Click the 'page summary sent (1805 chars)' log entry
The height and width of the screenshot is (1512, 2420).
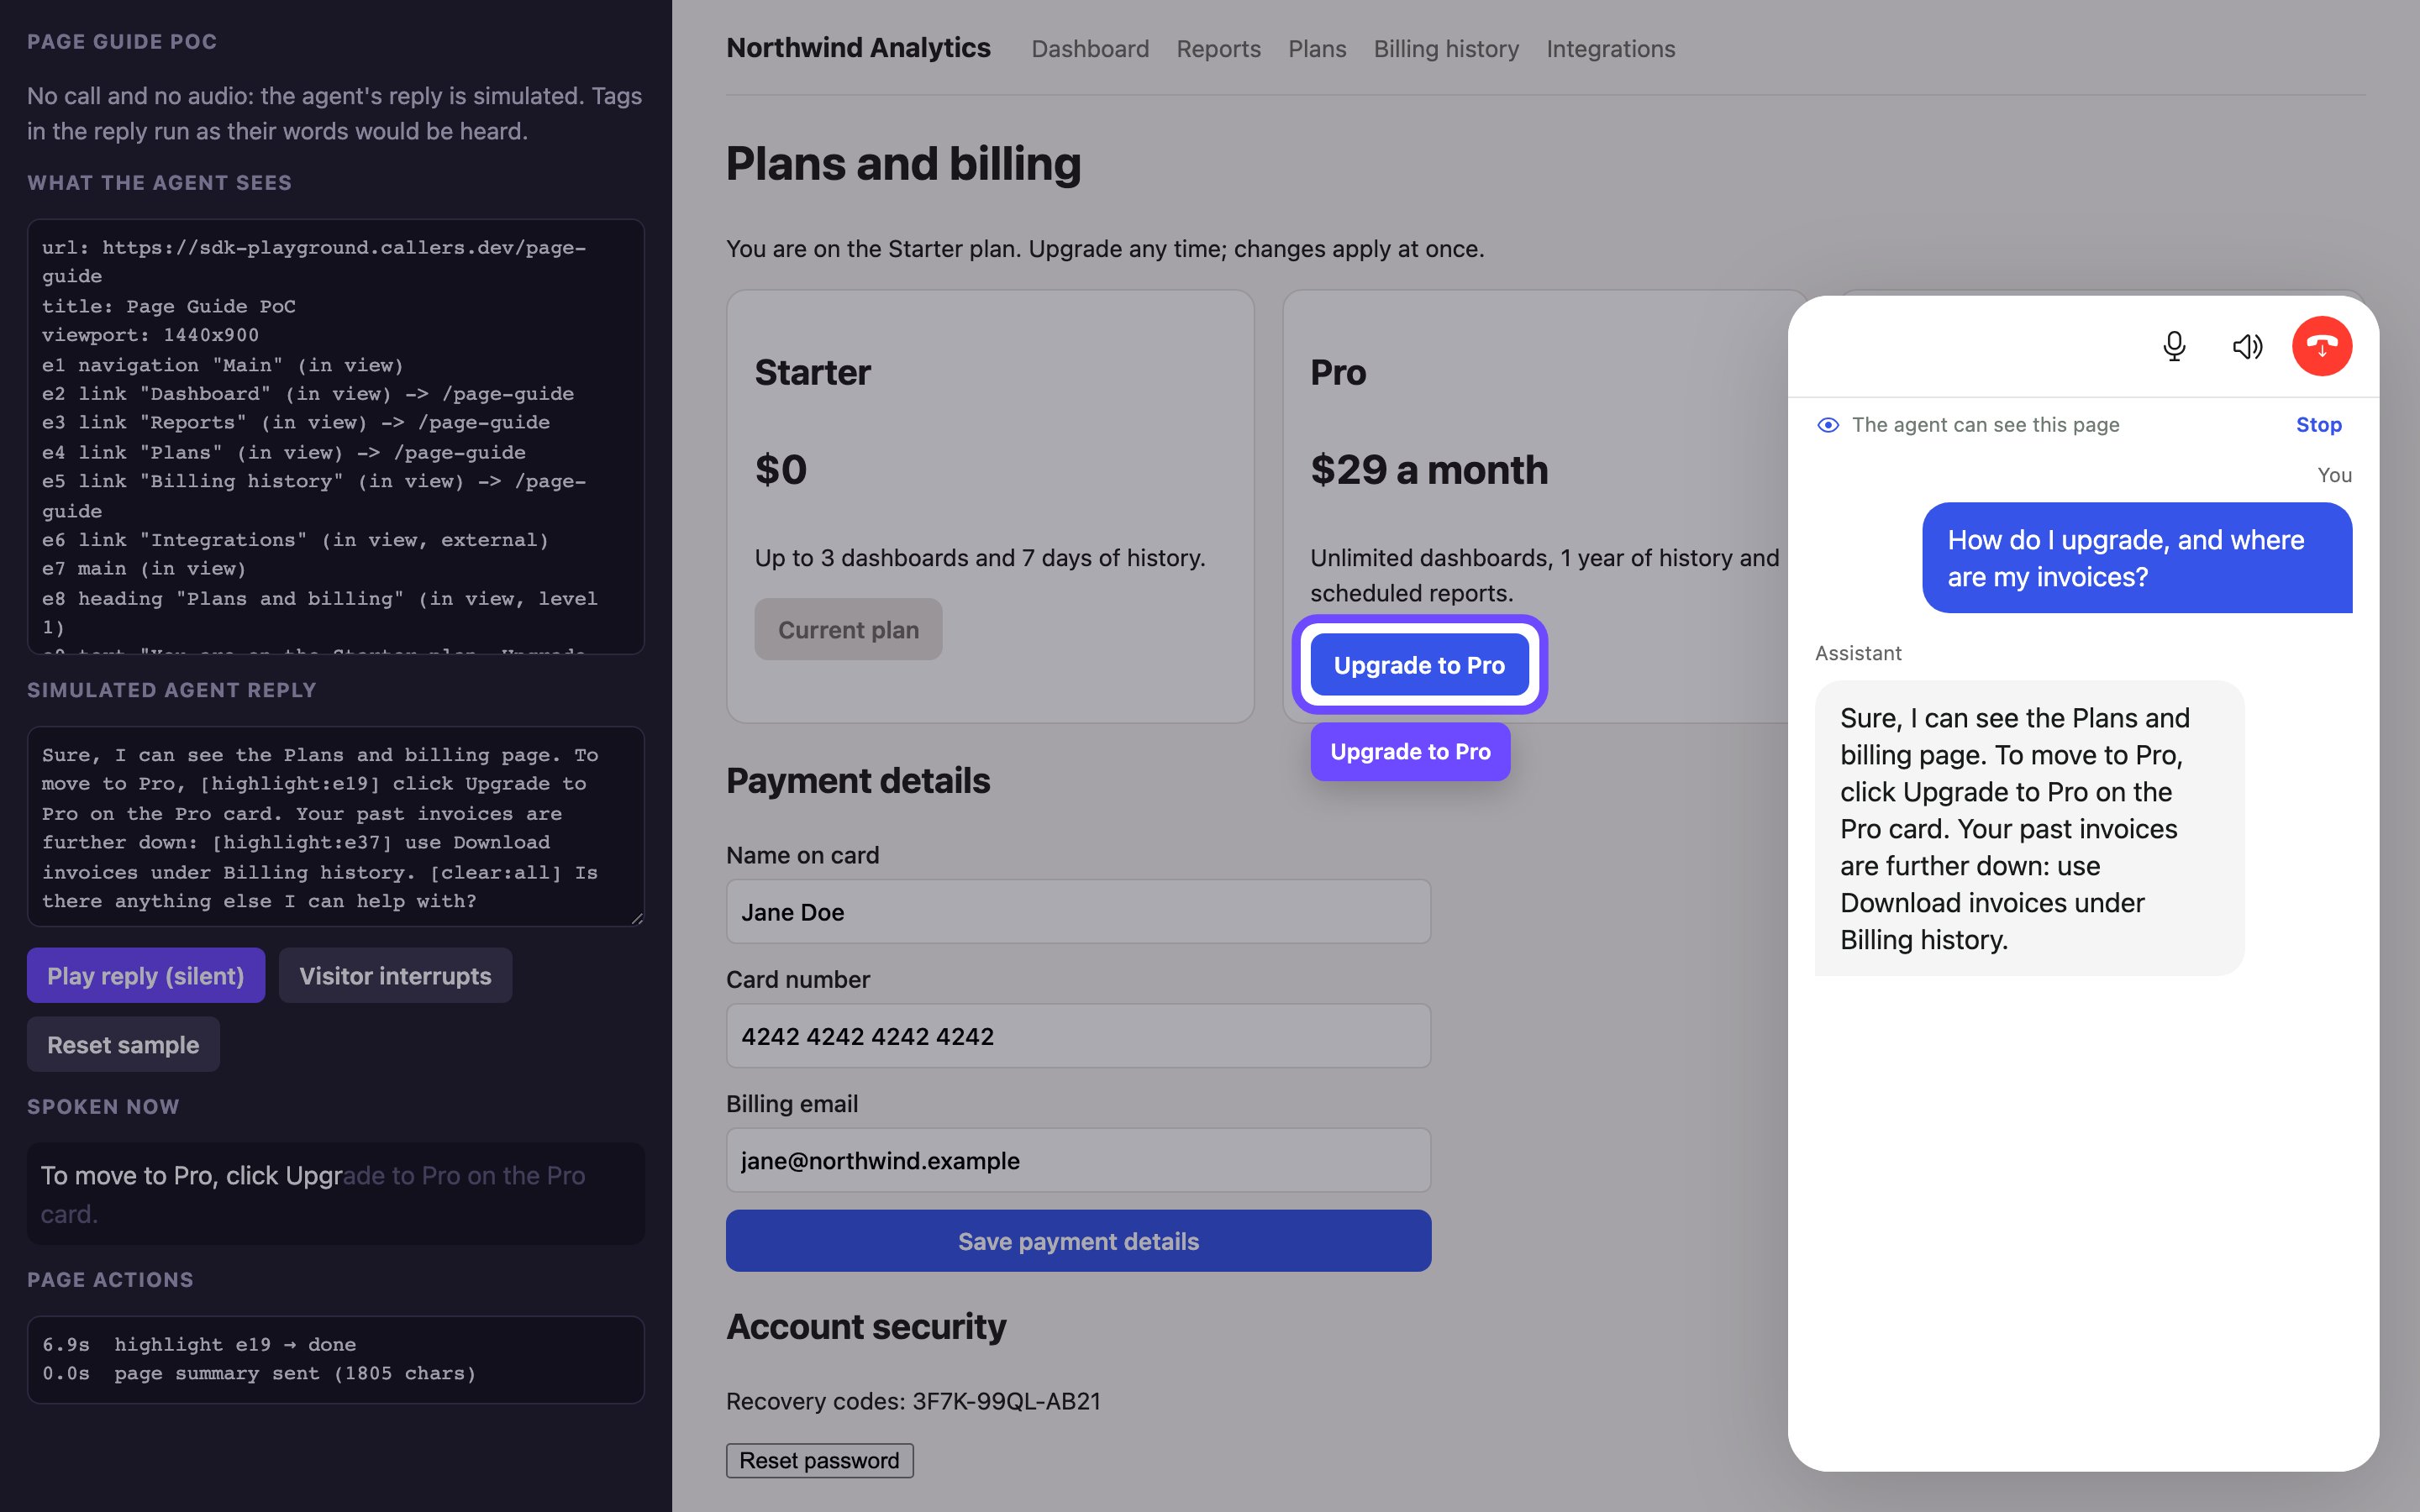(x=259, y=1373)
